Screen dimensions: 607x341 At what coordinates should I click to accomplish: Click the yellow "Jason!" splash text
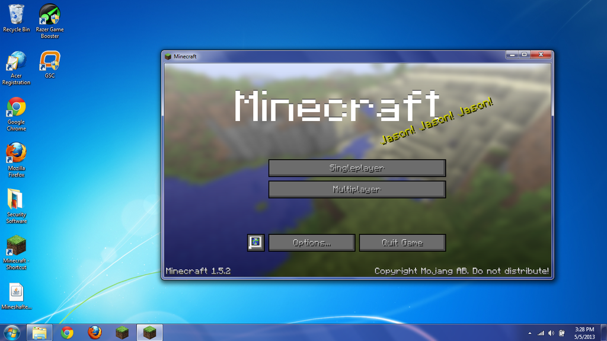click(437, 122)
